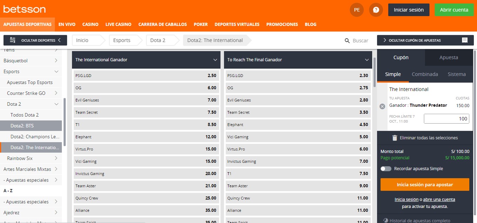Switch to Cupón tab
The height and width of the screenshot is (223, 477).
pos(401,58)
